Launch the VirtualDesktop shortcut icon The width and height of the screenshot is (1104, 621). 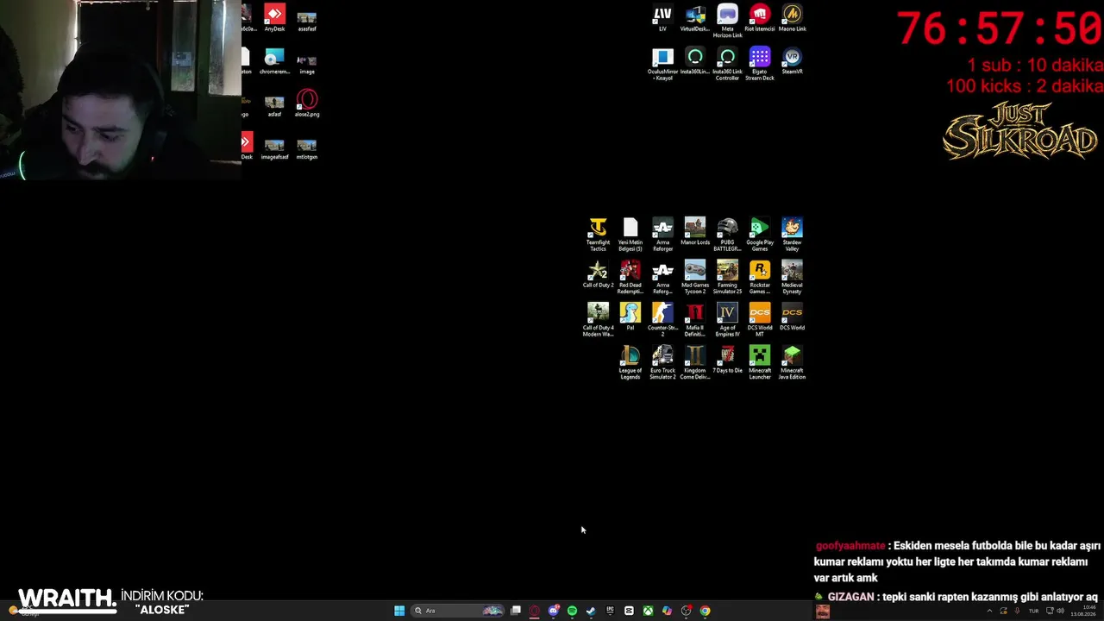tap(695, 18)
